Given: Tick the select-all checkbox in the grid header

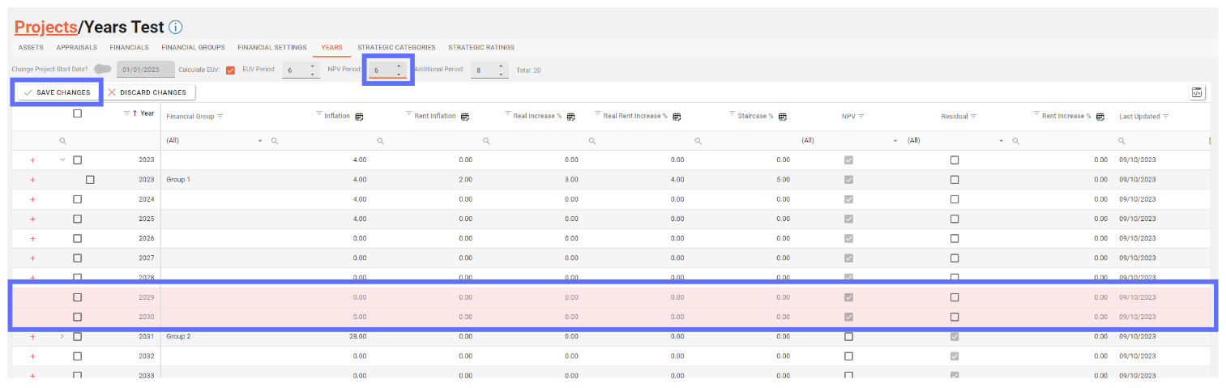Looking at the screenshot, I should [x=77, y=114].
